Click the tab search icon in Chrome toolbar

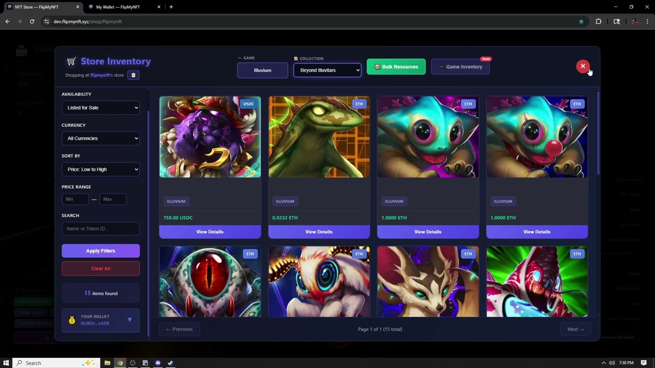[617, 21]
